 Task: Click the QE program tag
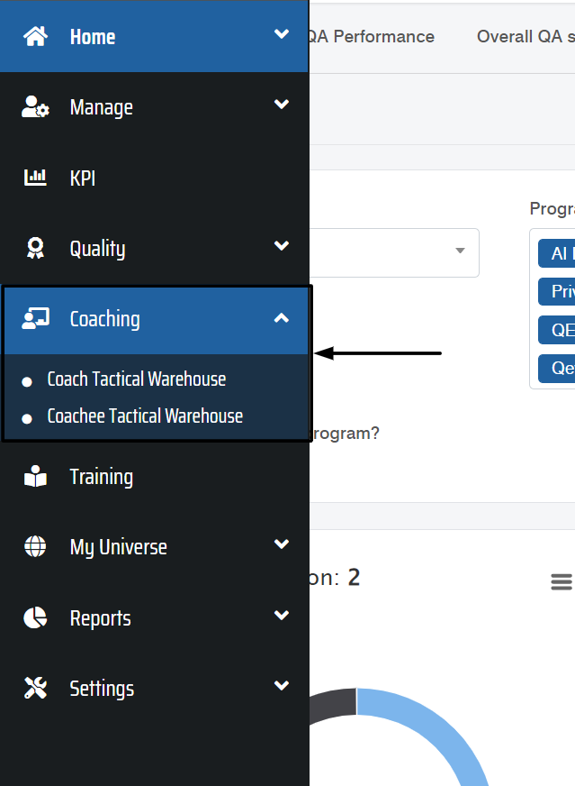coord(556,330)
